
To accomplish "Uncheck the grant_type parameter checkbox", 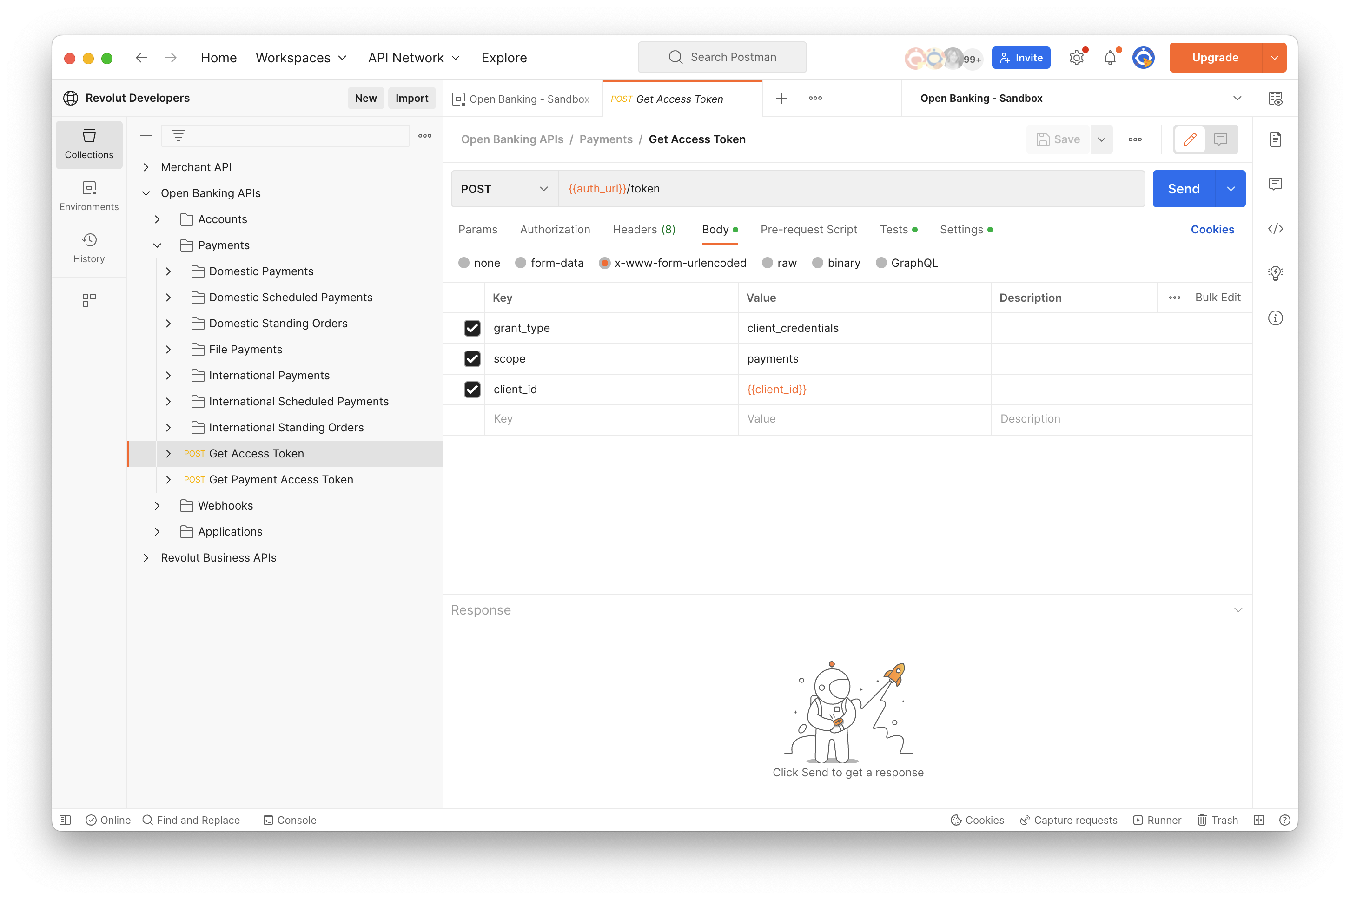I will 472,328.
